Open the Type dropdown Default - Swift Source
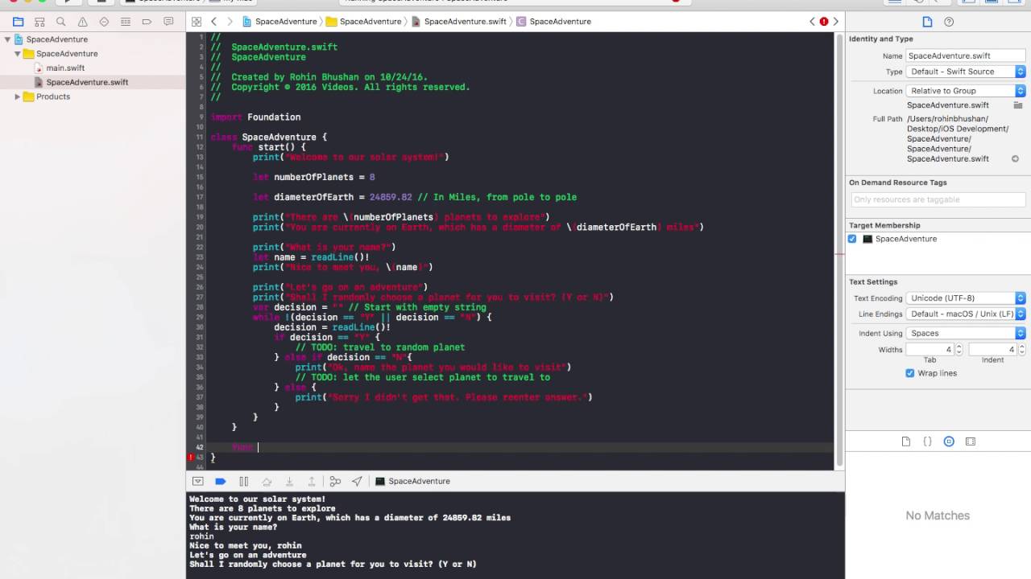 (x=966, y=72)
